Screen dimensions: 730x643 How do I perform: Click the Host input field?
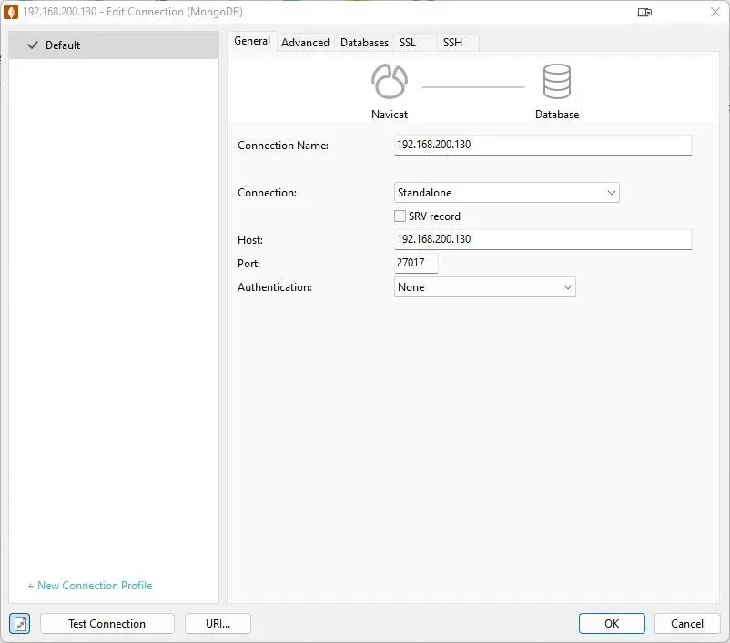pyautogui.click(x=542, y=239)
